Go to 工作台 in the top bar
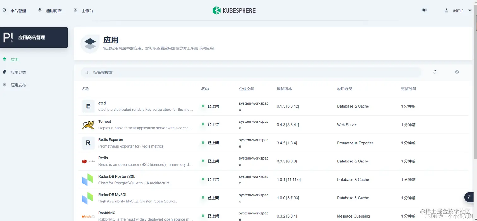Screen dimensions: 477x221 (83, 10)
